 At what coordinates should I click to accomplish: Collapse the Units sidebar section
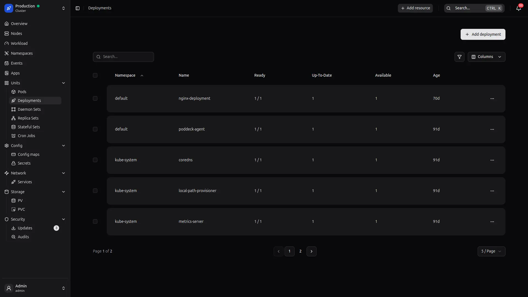[63, 83]
